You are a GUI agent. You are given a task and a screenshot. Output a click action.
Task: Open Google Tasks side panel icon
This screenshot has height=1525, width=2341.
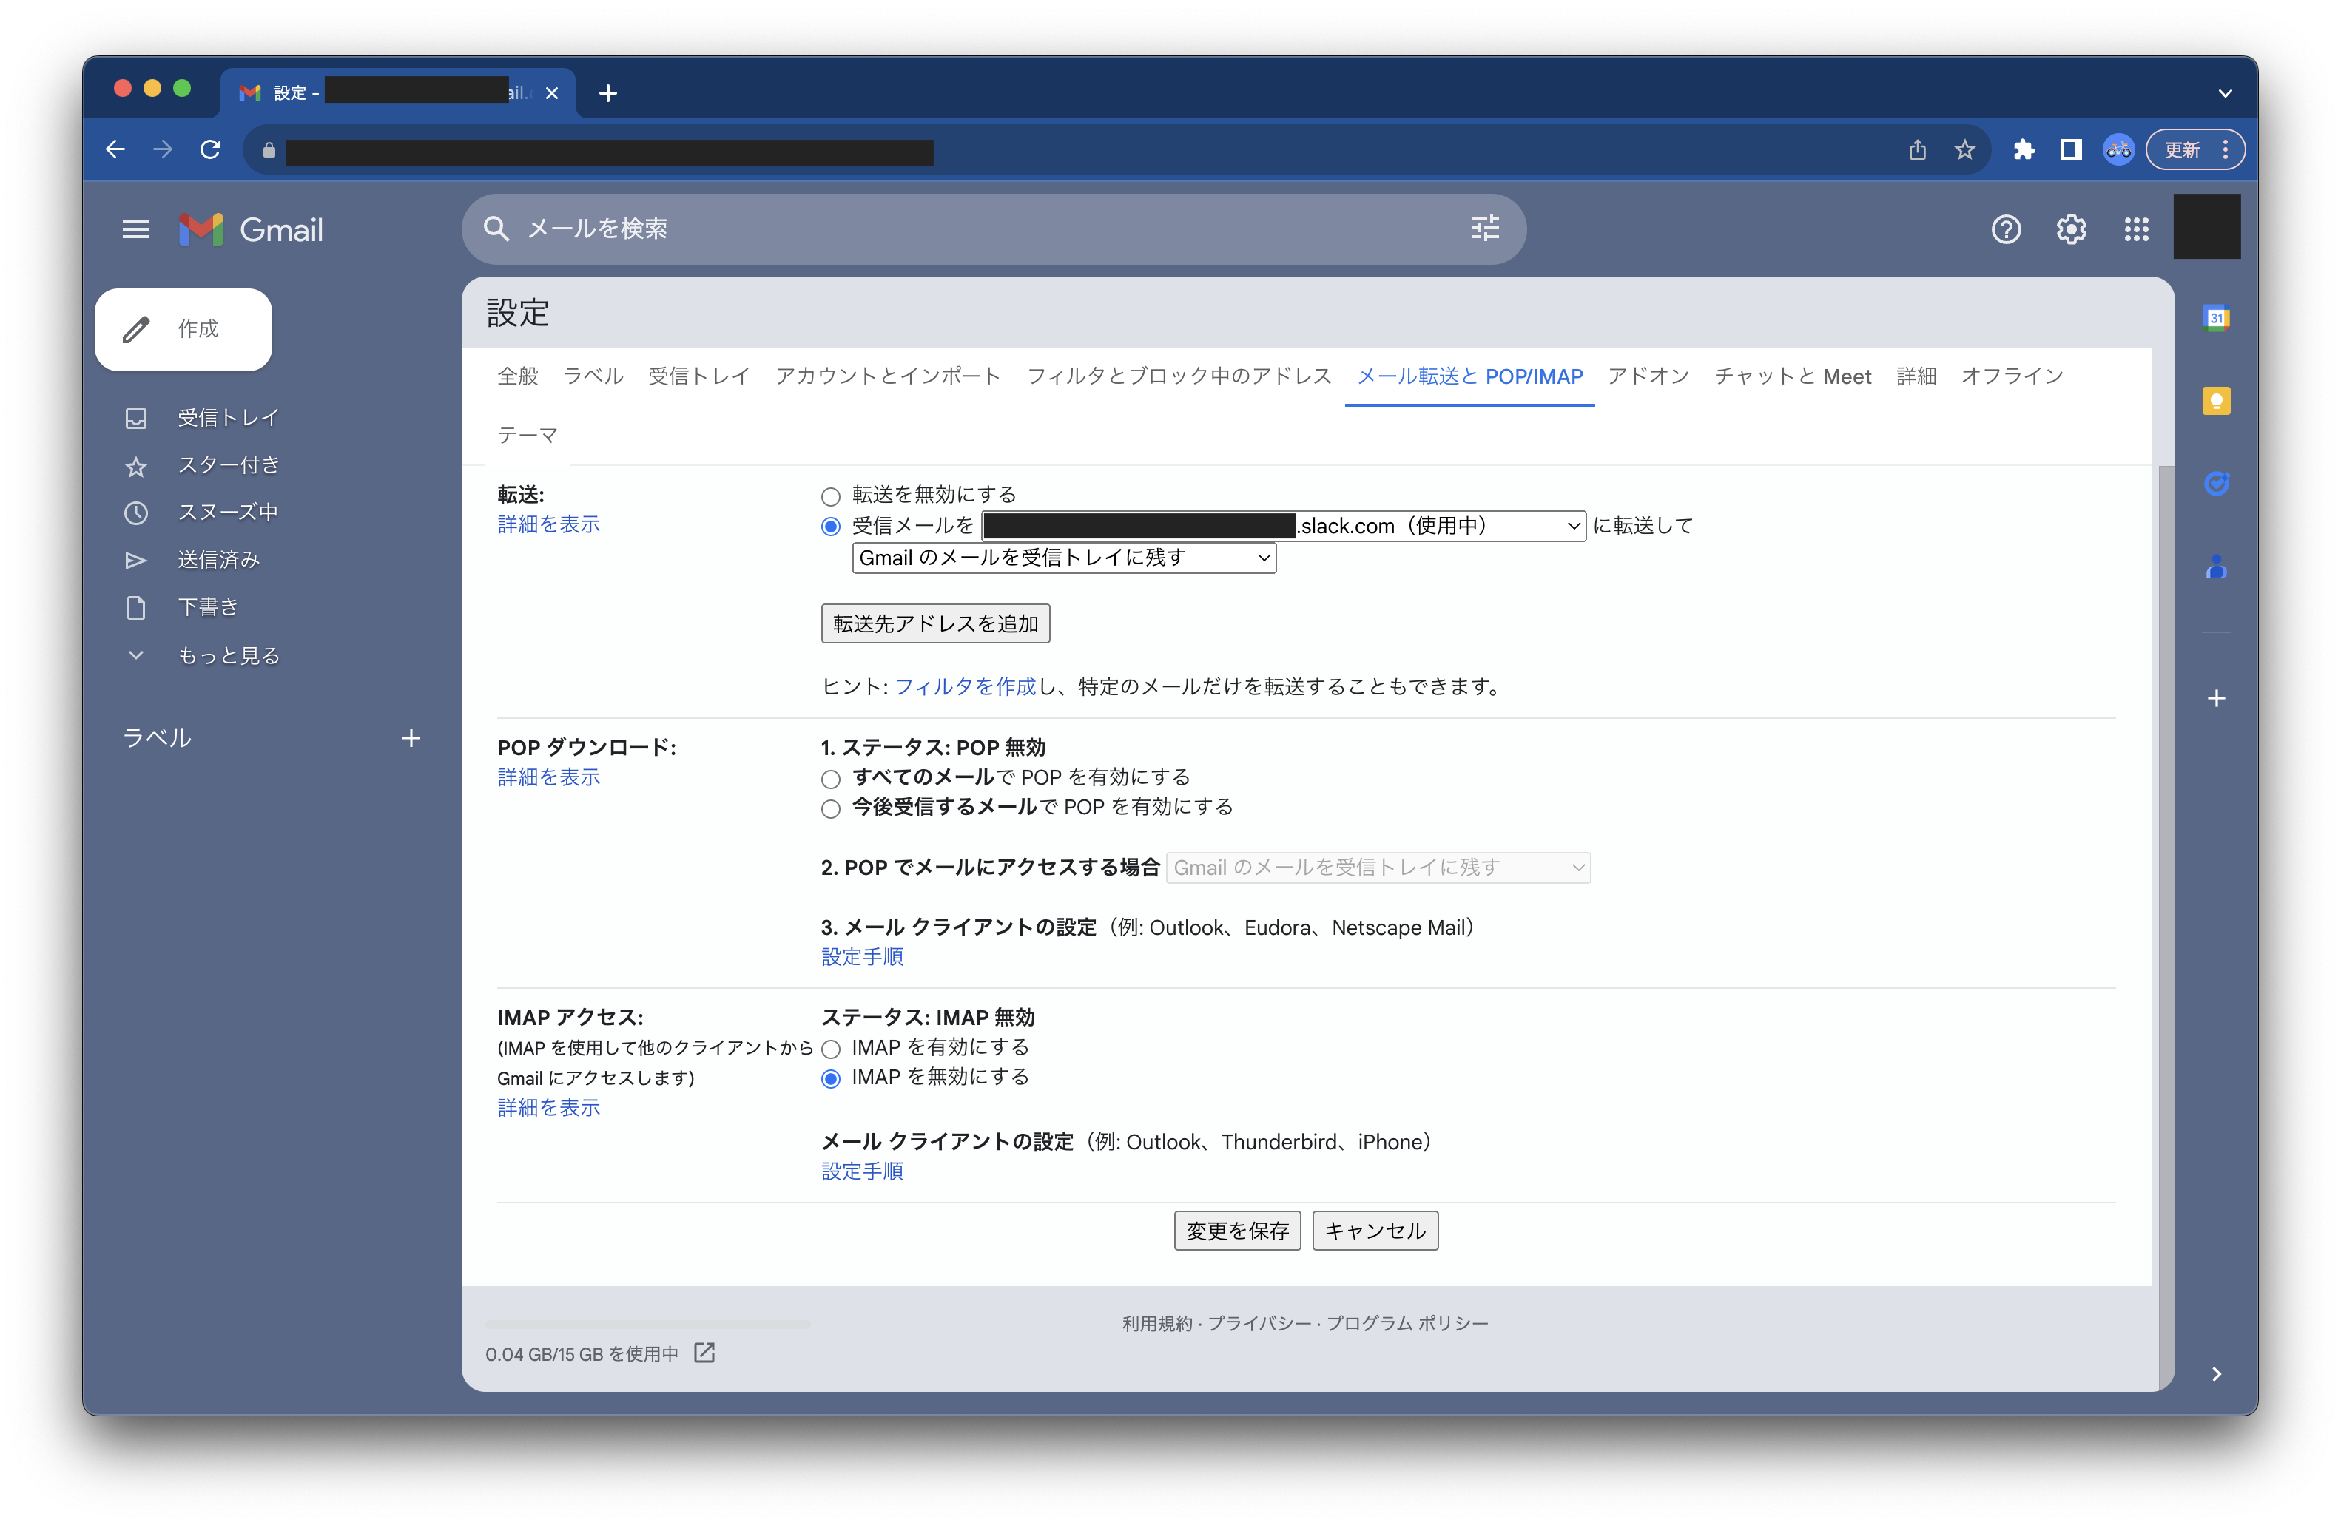click(x=2215, y=483)
